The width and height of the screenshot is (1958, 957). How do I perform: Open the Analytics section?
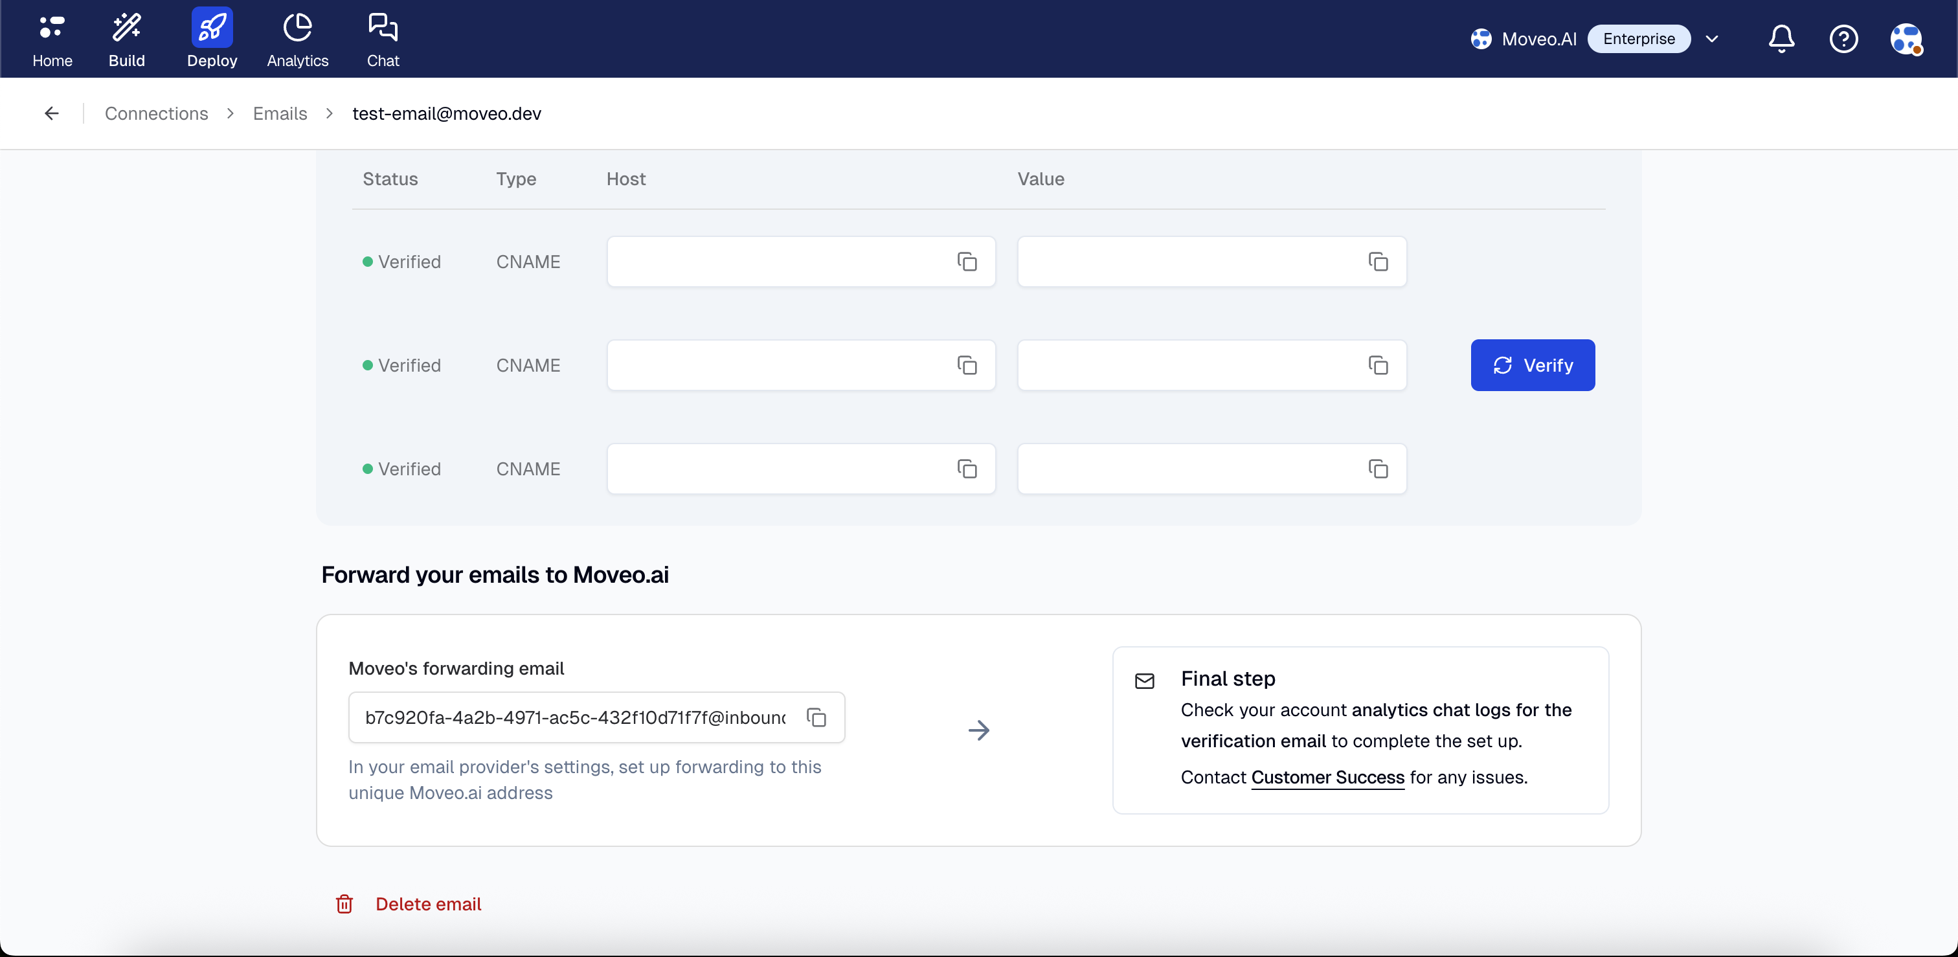coord(297,39)
